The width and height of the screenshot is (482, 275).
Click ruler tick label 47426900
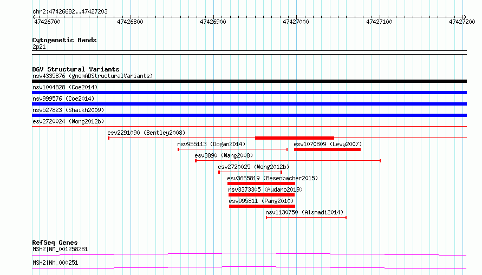[x=213, y=22]
